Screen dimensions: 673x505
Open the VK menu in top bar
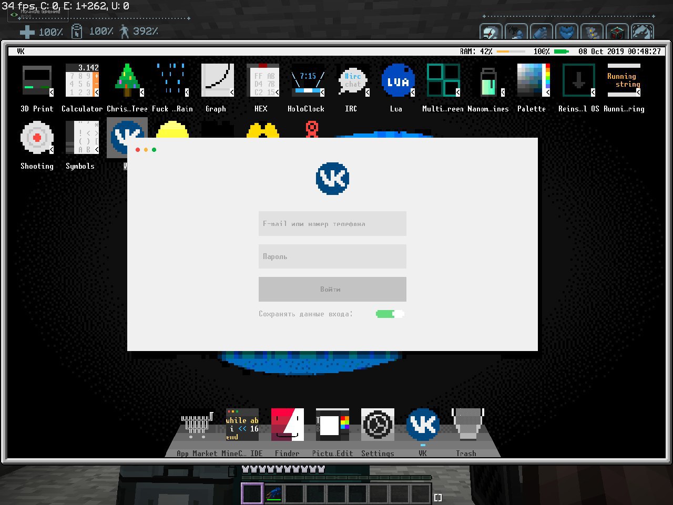coord(21,51)
